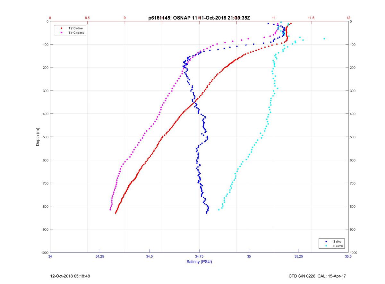Click '1000' on the right depth axis

[354, 253]
